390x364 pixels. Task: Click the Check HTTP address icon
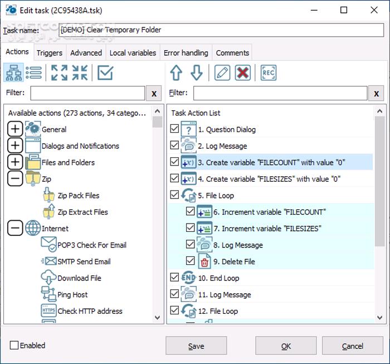click(48, 310)
